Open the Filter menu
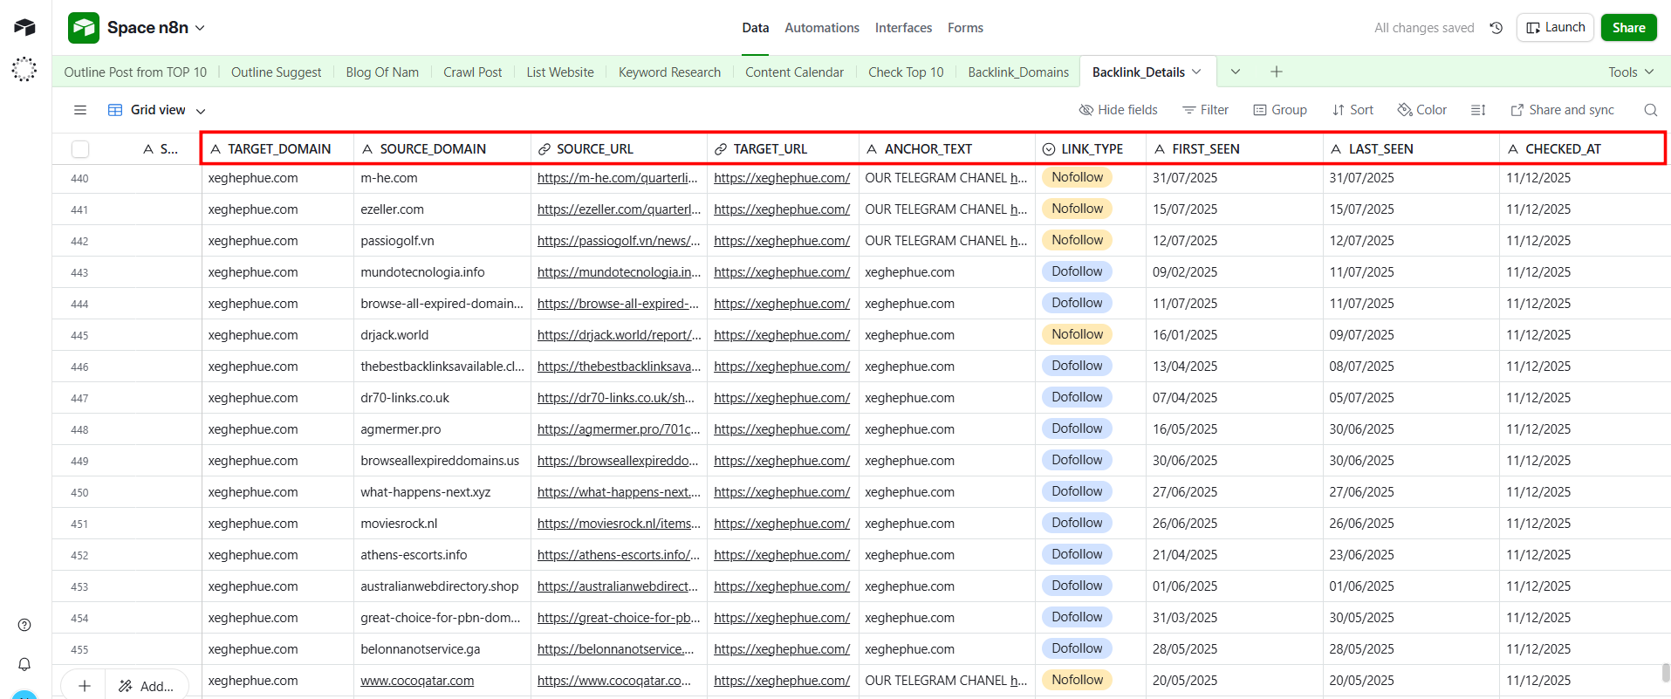Image resolution: width=1671 pixels, height=699 pixels. (x=1205, y=110)
